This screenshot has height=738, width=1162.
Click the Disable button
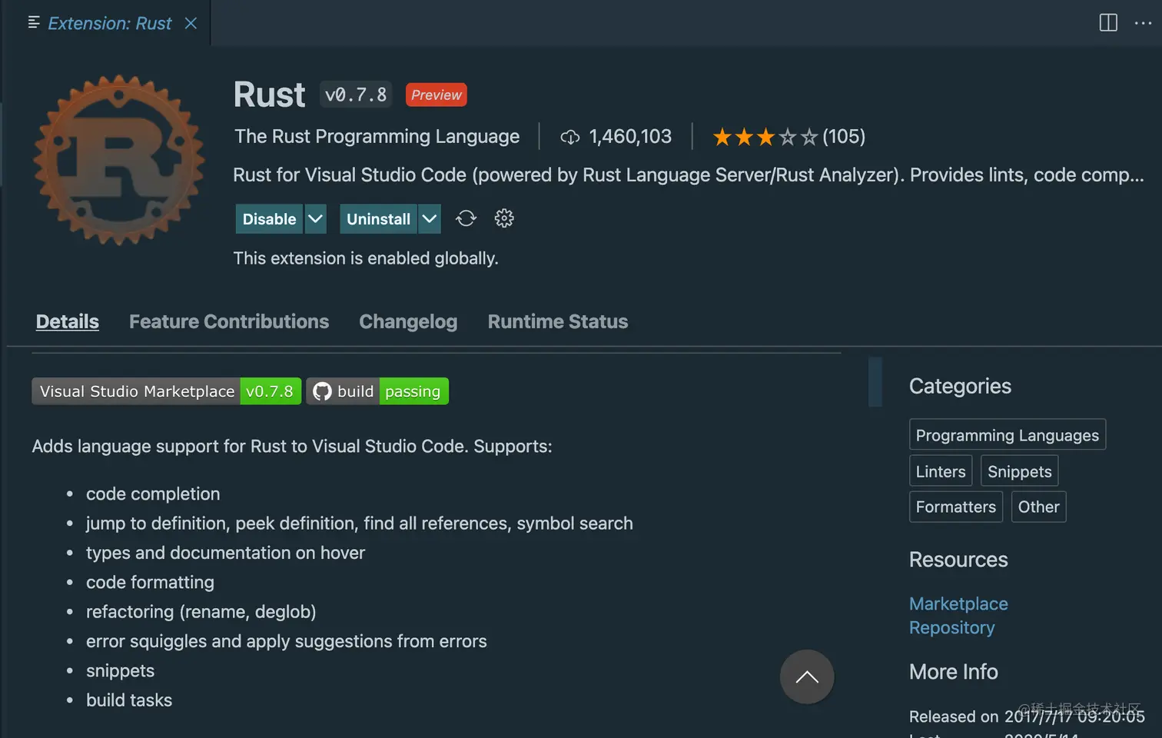(x=269, y=219)
